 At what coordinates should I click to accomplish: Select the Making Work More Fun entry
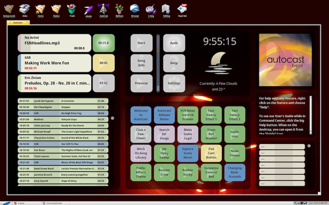click(x=54, y=63)
